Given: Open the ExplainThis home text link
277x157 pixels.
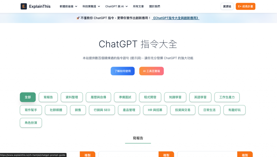Looking at the screenshot, I should coord(40,6).
